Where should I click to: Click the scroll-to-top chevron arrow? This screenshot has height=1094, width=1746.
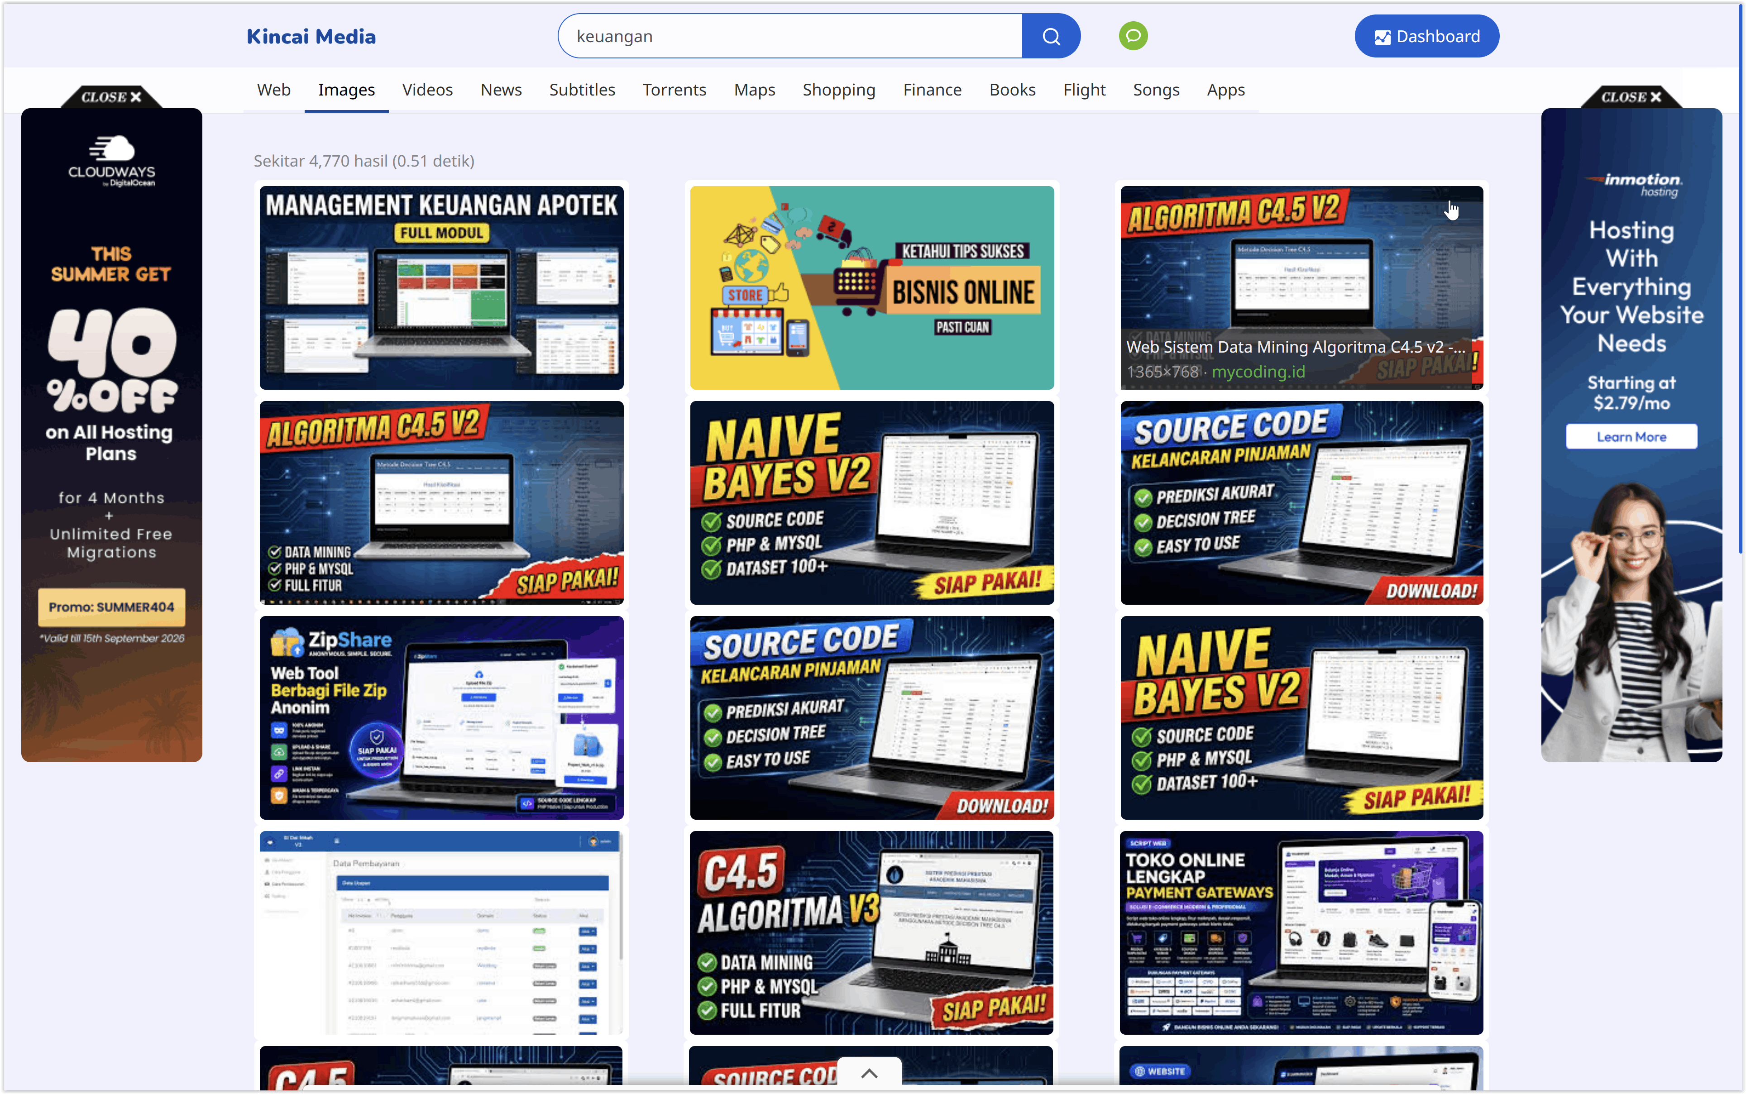(869, 1073)
